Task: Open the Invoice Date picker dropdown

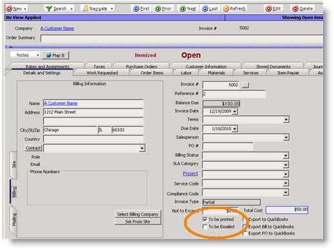Action: 235,112
